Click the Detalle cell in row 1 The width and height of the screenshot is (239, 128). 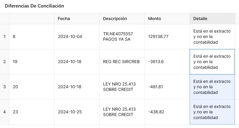(212, 36)
